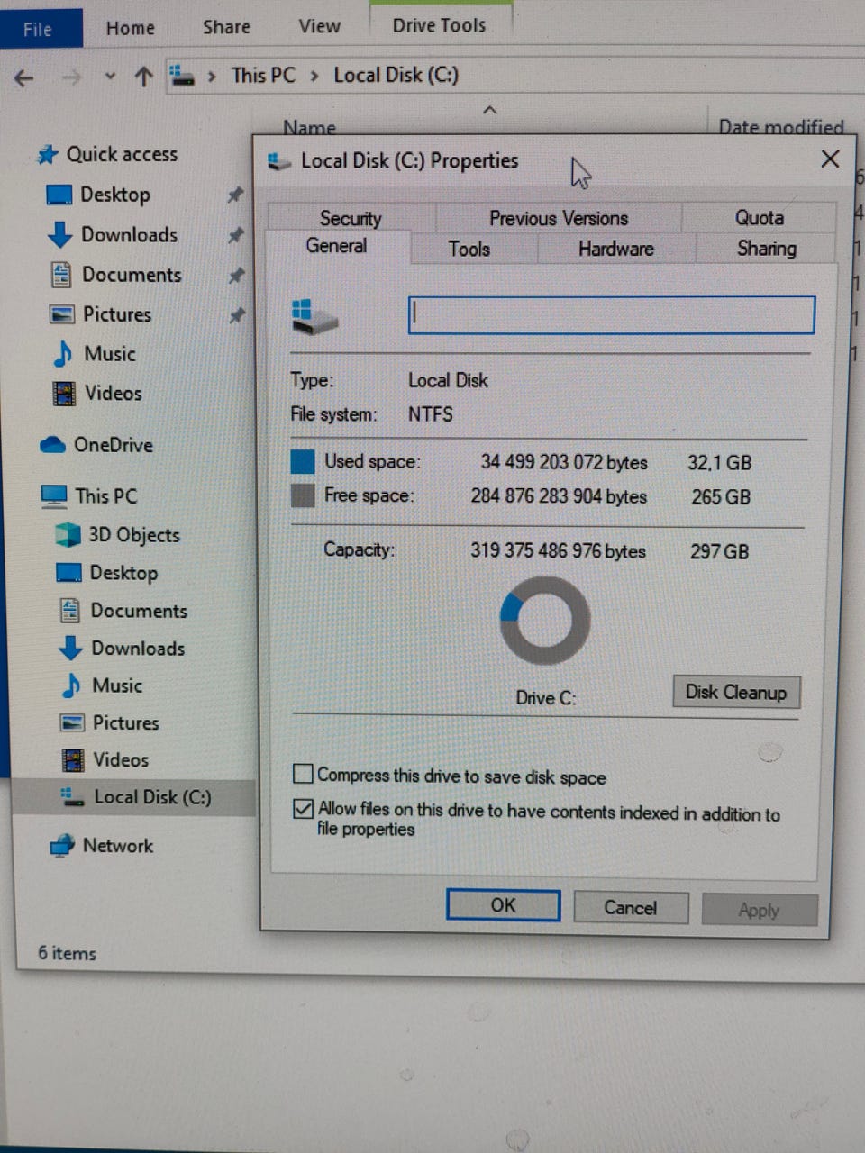
Task: Switch to Hardware tab
Action: (616, 249)
